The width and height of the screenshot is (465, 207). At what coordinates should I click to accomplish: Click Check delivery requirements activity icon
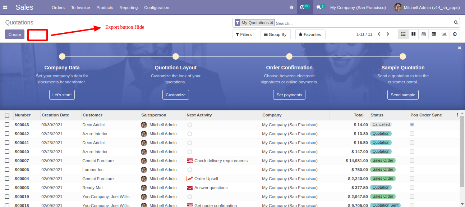pos(190,161)
